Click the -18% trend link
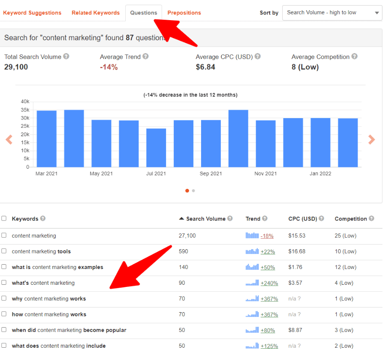 pyautogui.click(x=267, y=236)
